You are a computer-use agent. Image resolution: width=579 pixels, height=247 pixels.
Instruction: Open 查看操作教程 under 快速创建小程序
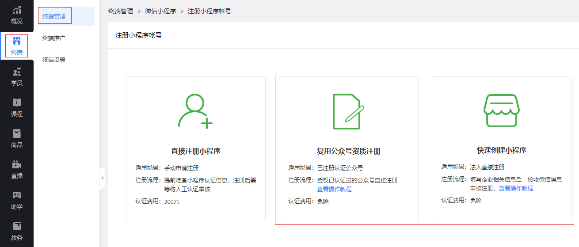pos(516,188)
